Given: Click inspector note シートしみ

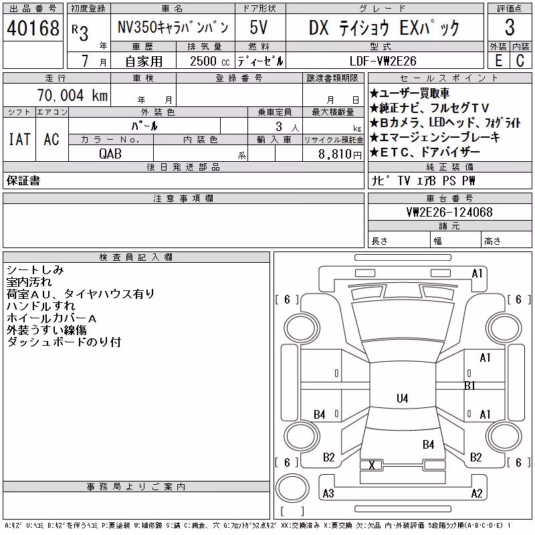Looking at the screenshot, I should 35,270.
